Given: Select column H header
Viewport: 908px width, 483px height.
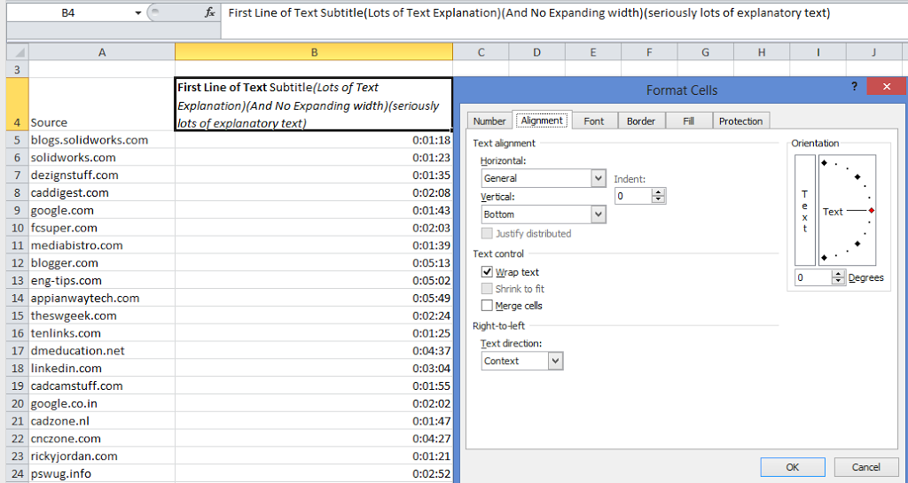Looking at the screenshot, I should tap(762, 52).
